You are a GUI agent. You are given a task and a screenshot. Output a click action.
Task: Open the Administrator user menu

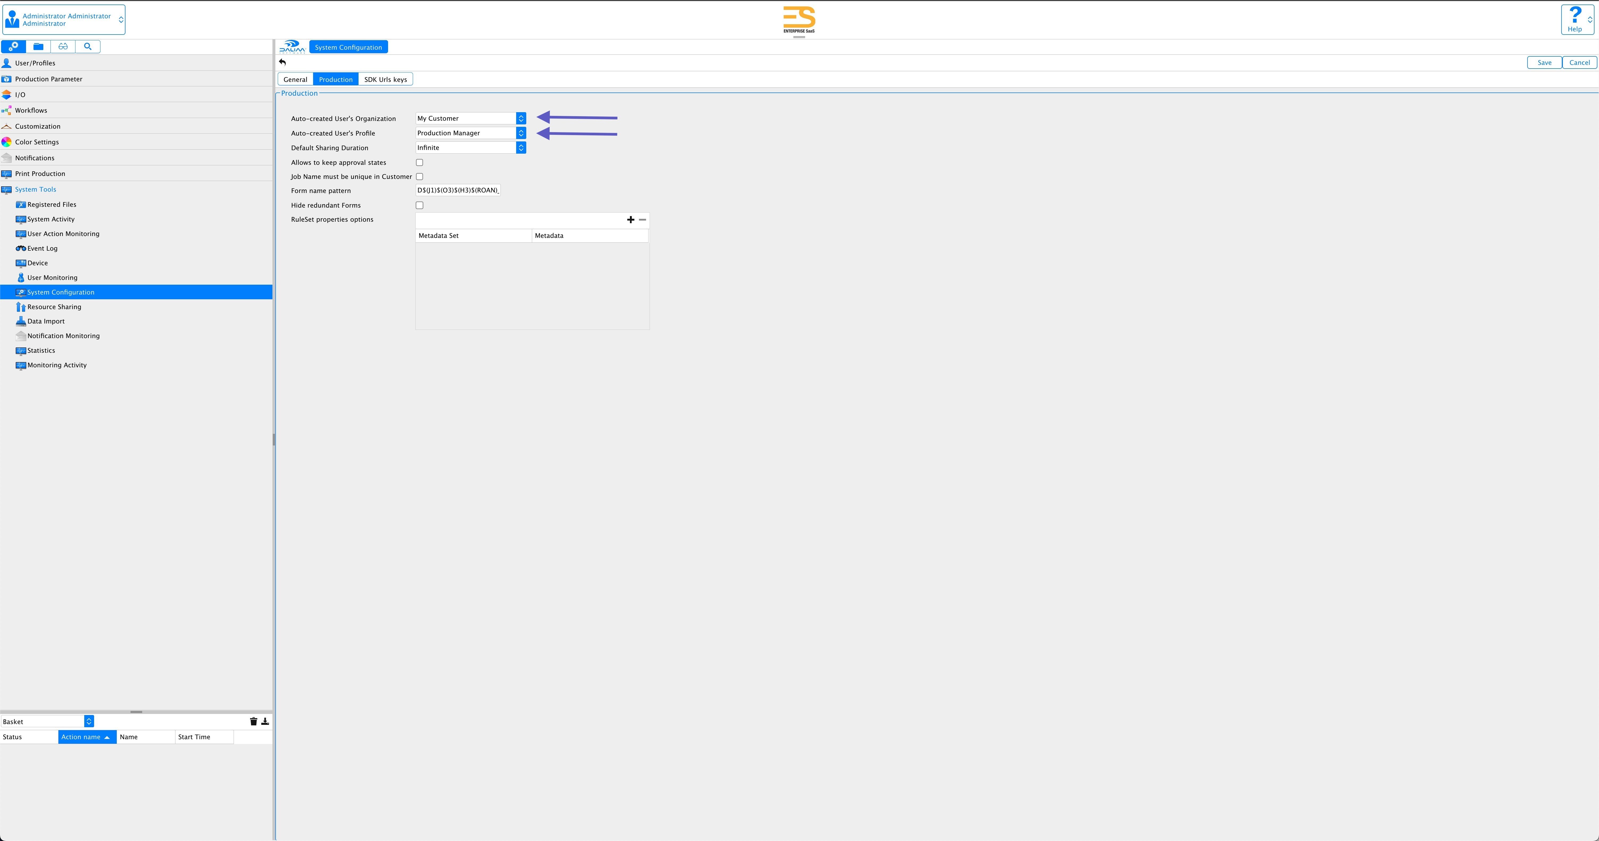coord(64,20)
